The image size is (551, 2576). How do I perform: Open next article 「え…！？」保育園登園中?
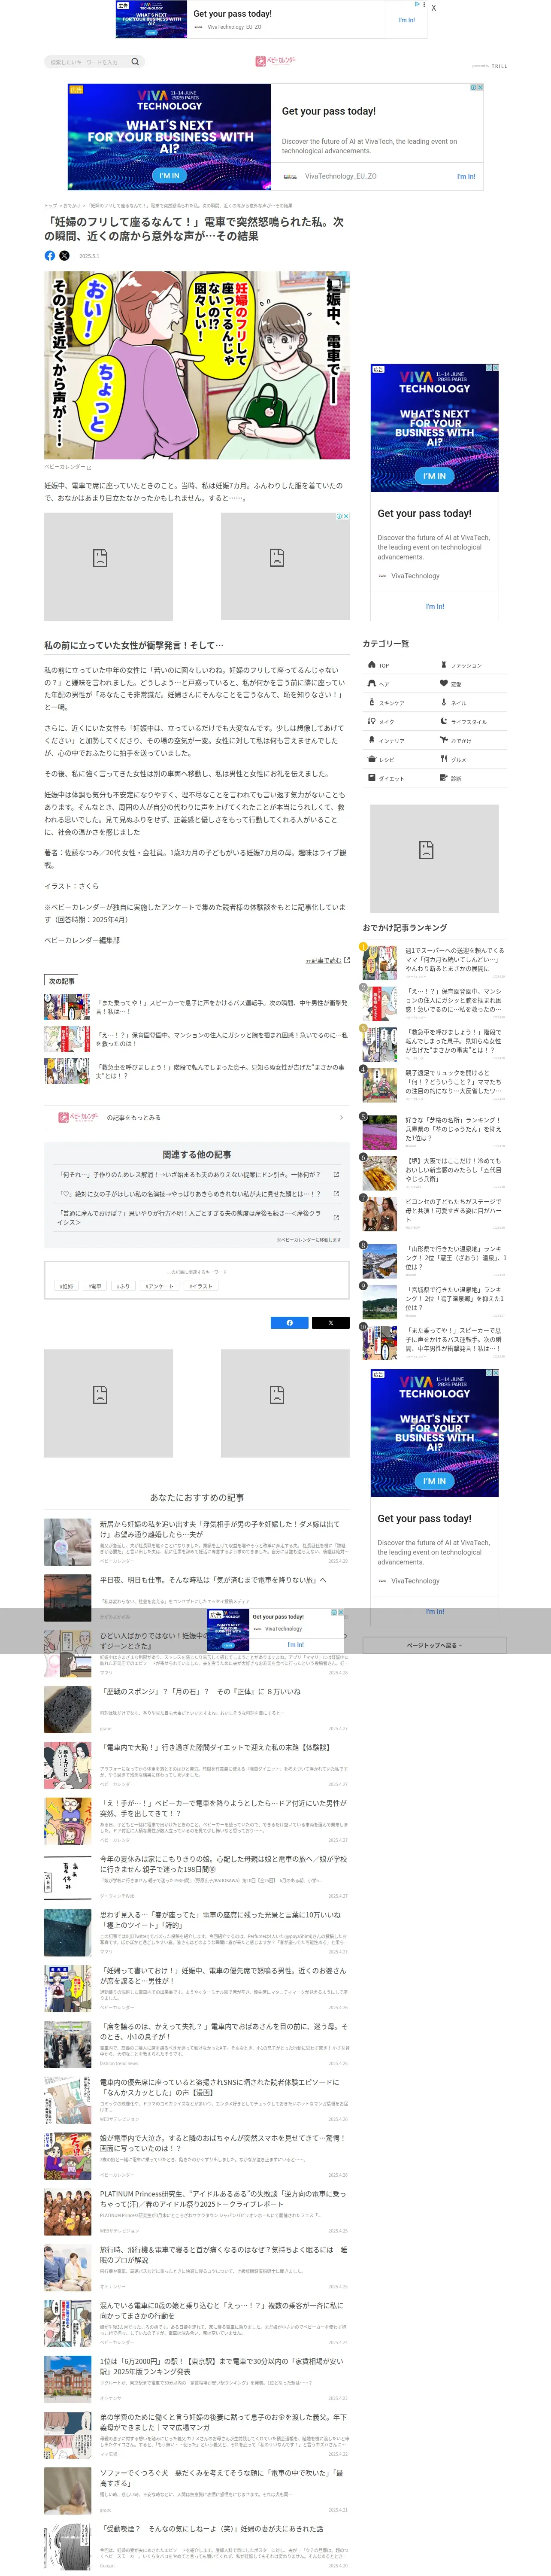click(x=197, y=1040)
